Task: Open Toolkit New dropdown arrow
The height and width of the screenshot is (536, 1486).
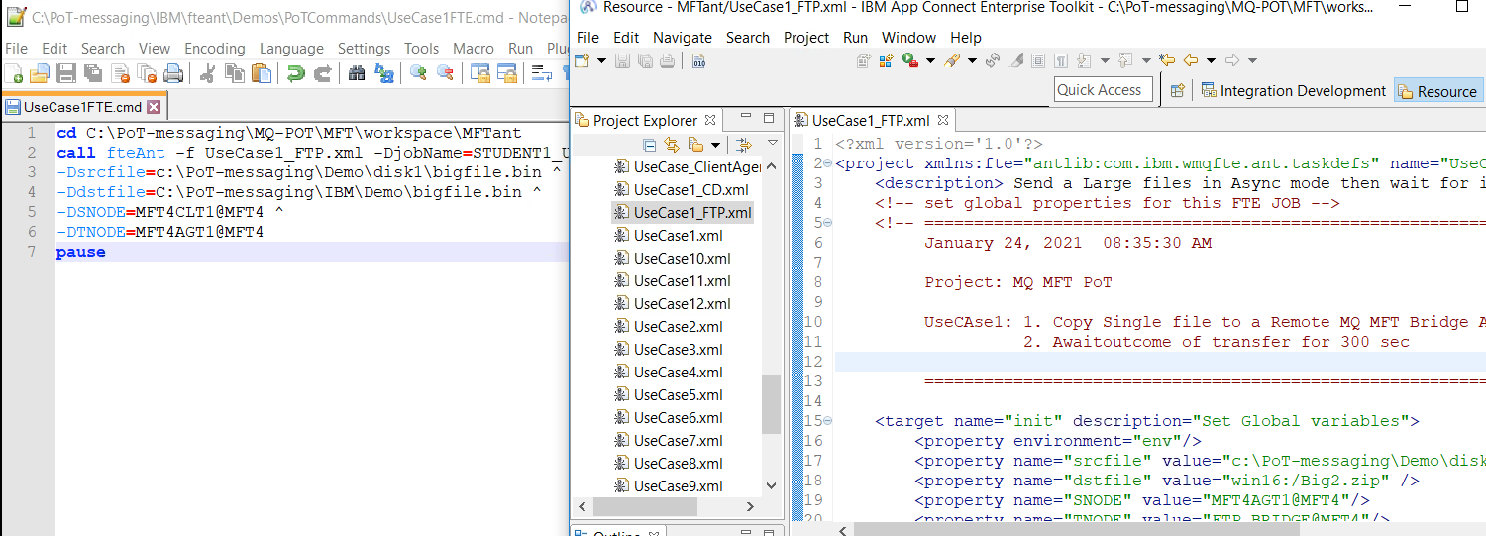Action: pyautogui.click(x=601, y=60)
